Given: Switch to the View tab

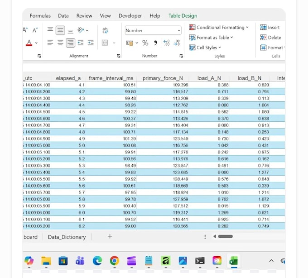Looking at the screenshot, I should click(x=105, y=16).
